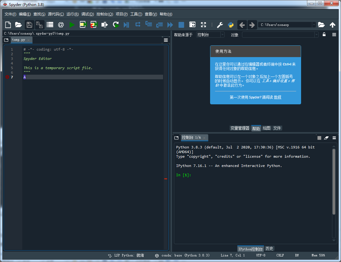Open 源代码(C) menu
Image resolution: width=341 pixels, height=262 pixels.
[56, 14]
